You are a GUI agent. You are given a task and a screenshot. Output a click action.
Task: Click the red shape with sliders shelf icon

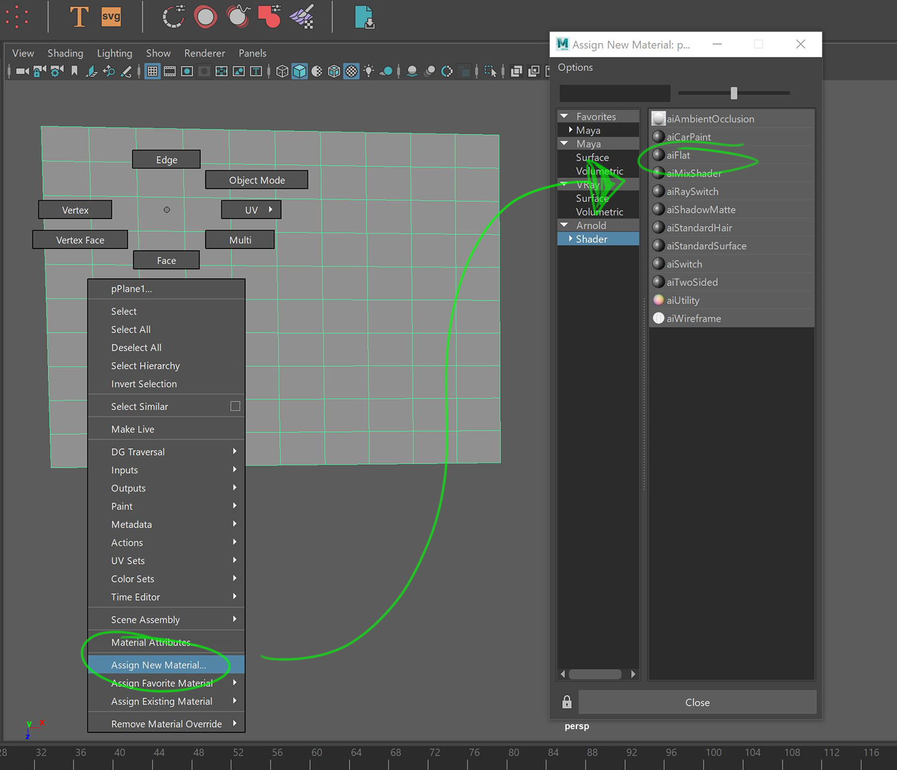pyautogui.click(x=270, y=17)
